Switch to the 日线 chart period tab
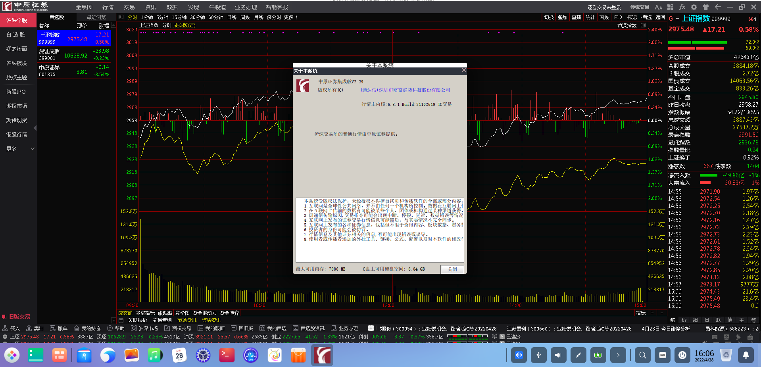 (232, 17)
